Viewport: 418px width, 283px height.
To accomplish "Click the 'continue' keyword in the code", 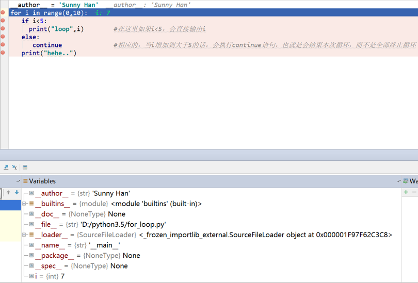I will tap(47, 45).
